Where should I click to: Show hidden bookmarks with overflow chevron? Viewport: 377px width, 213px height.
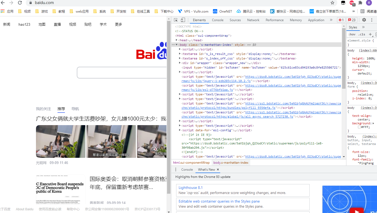tap(354, 12)
